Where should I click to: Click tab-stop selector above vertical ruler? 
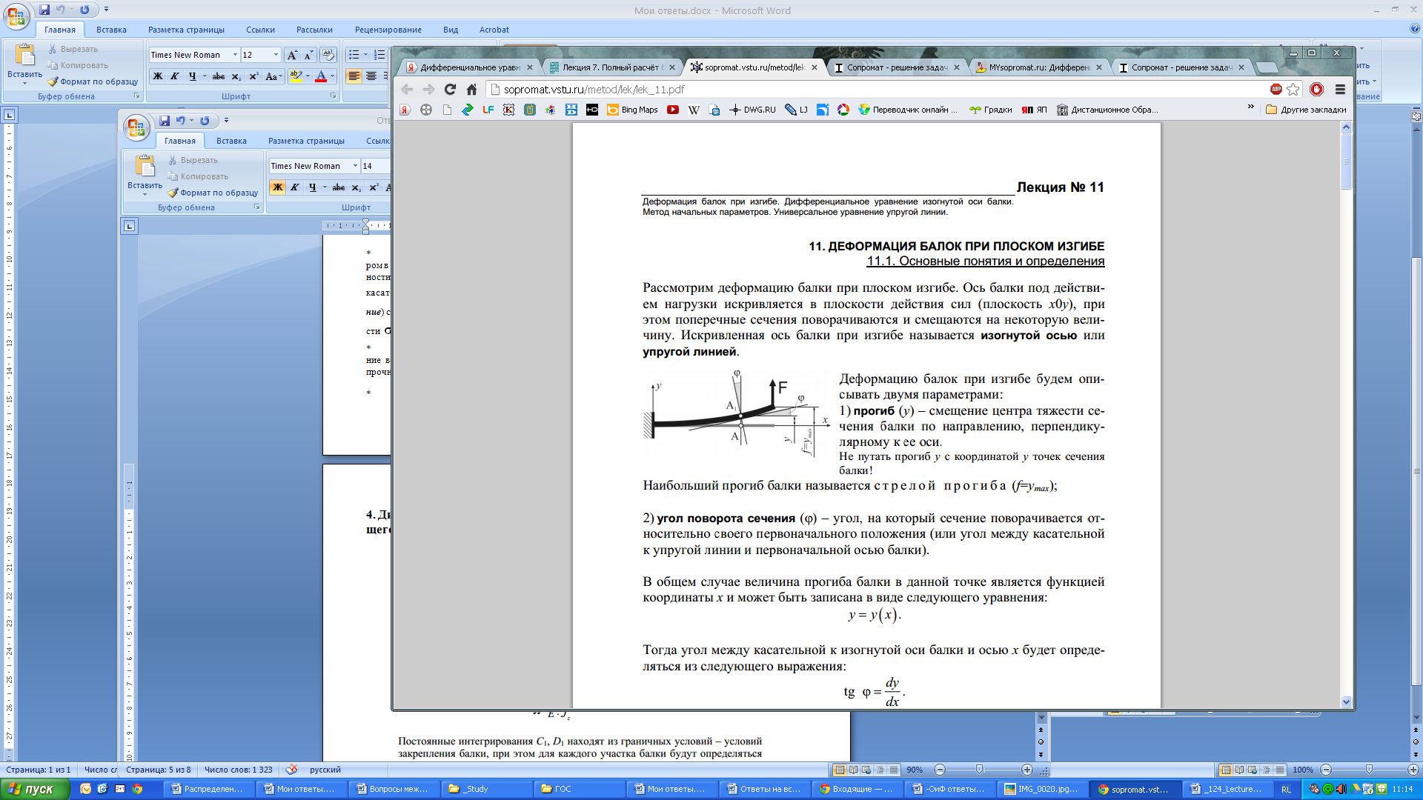pyautogui.click(x=10, y=115)
